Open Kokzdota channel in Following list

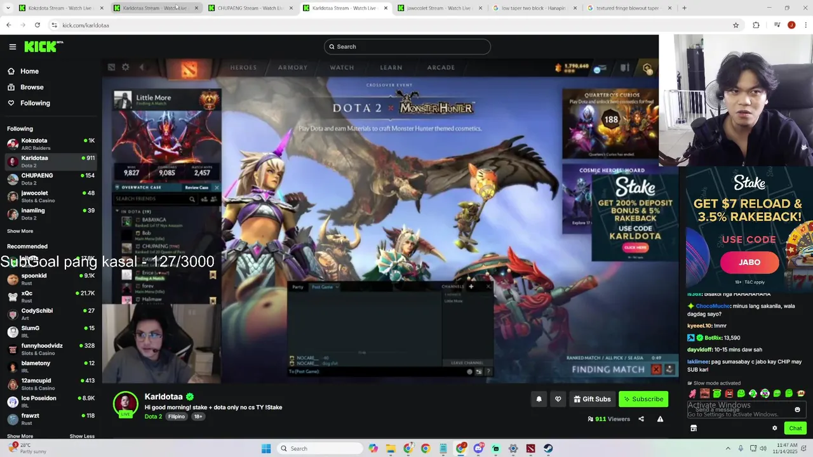pyautogui.click(x=51, y=144)
